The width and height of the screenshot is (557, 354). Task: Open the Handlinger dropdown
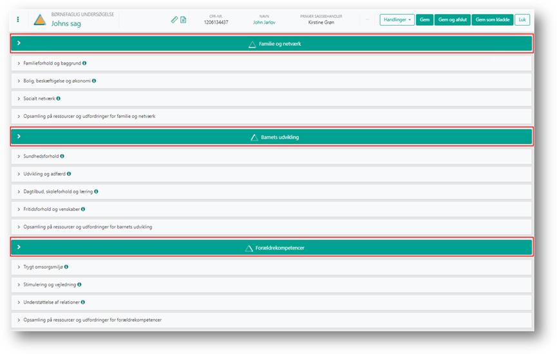point(397,19)
